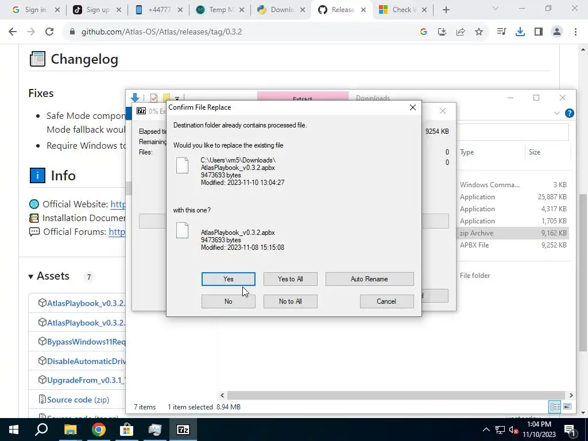The image size is (588, 441).
Task: Open the Official Forums link
Action: click(117, 232)
